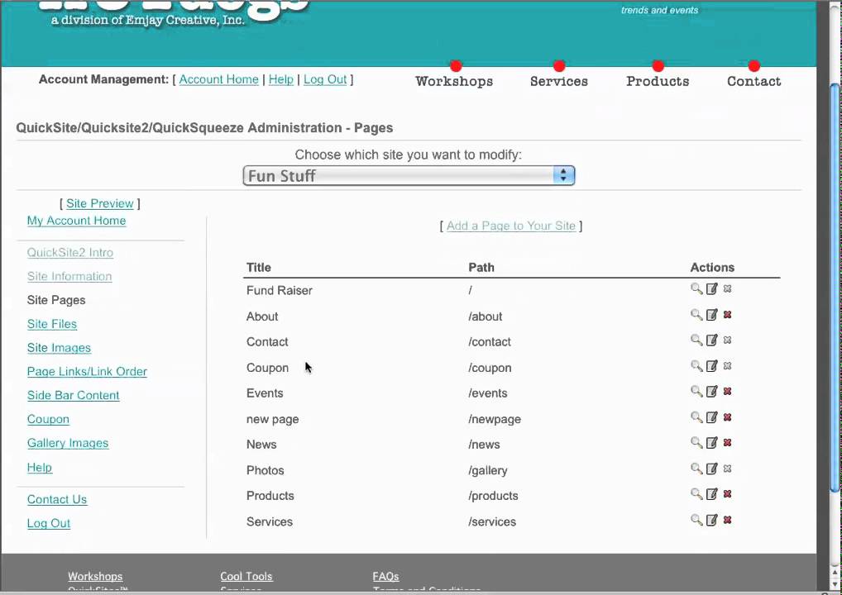
Task: Open the Contact navigation menu
Action: [x=754, y=81]
